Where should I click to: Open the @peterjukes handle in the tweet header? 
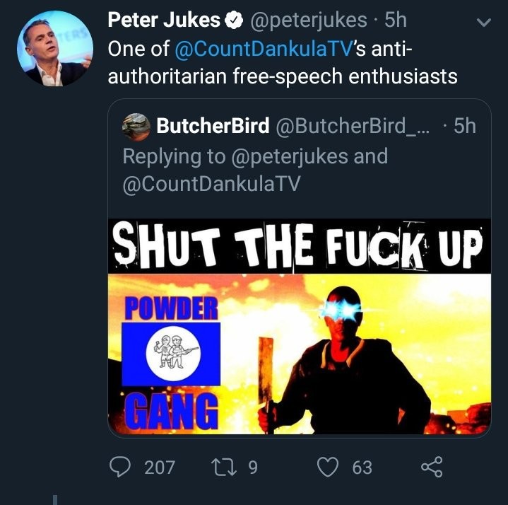tap(309, 21)
